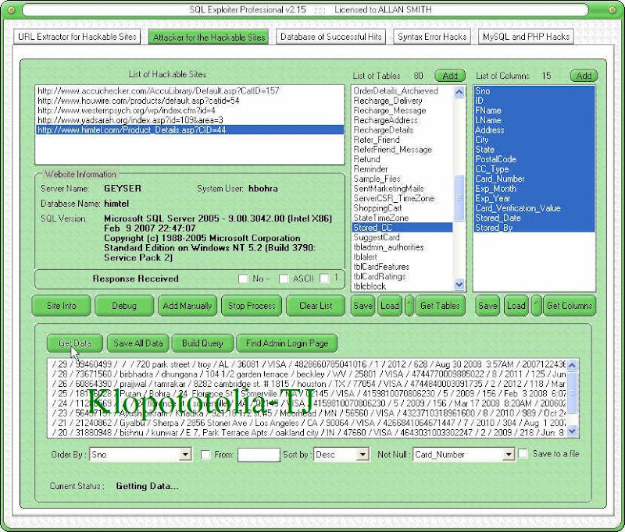Image resolution: width=625 pixels, height=532 pixels.
Task: Click the round icon left of the title bar
Action: 12,10
